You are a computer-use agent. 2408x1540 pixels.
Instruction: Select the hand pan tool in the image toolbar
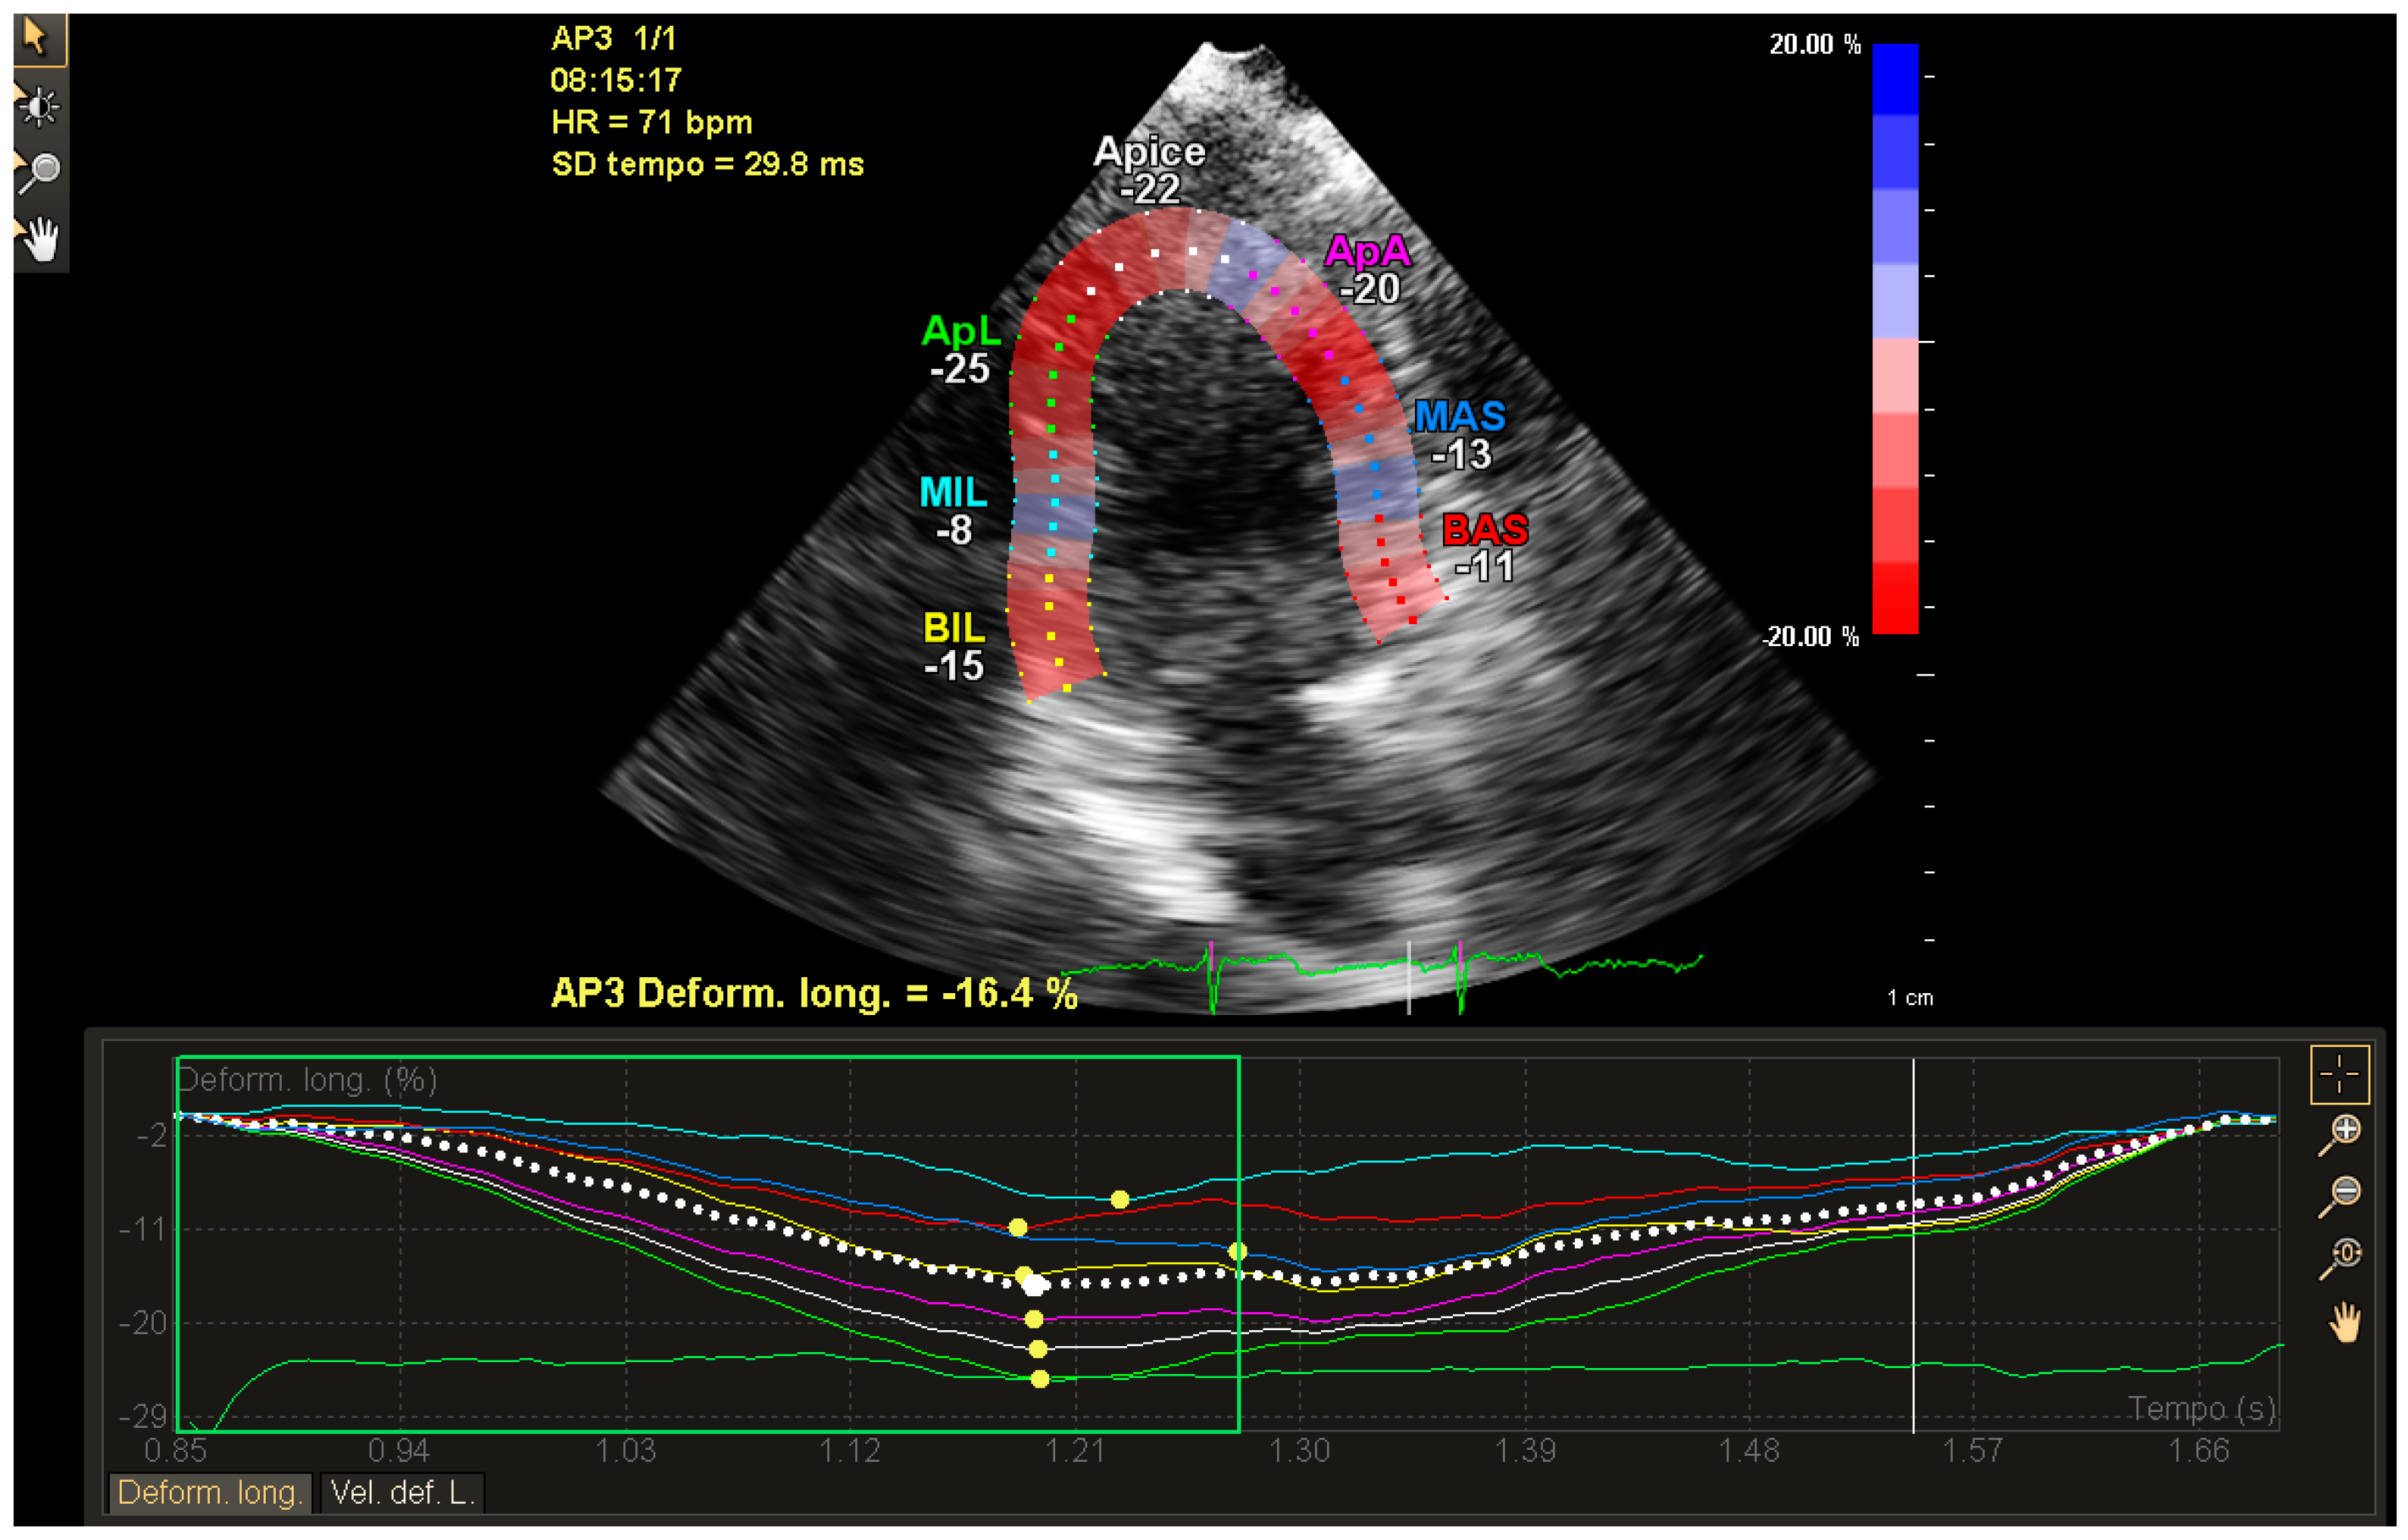point(40,239)
